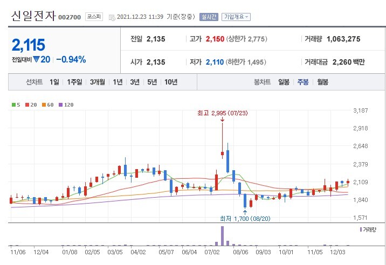
Task: Click the 하한가 1,495 text
Action: click(x=246, y=62)
